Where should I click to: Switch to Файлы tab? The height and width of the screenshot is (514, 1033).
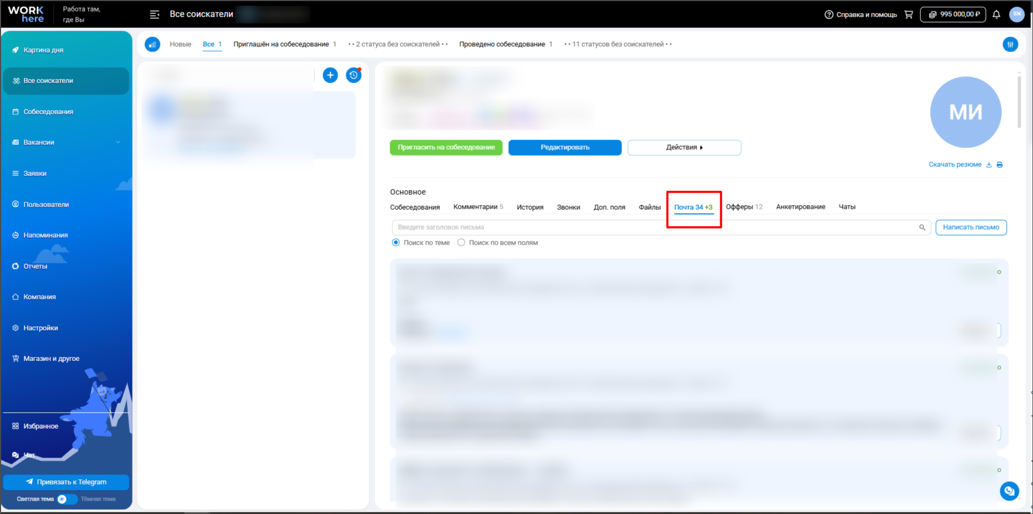(649, 207)
